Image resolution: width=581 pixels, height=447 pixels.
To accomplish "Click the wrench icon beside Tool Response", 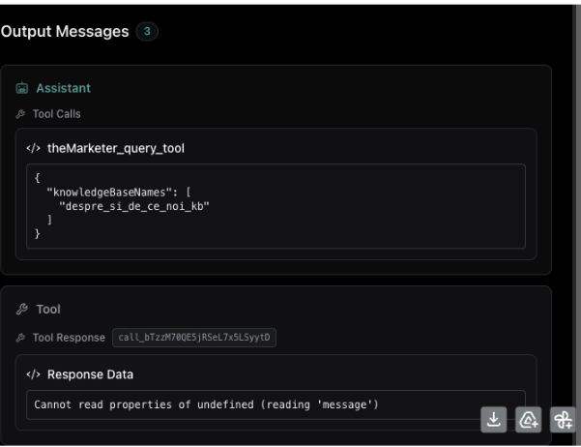I will [x=19, y=337].
